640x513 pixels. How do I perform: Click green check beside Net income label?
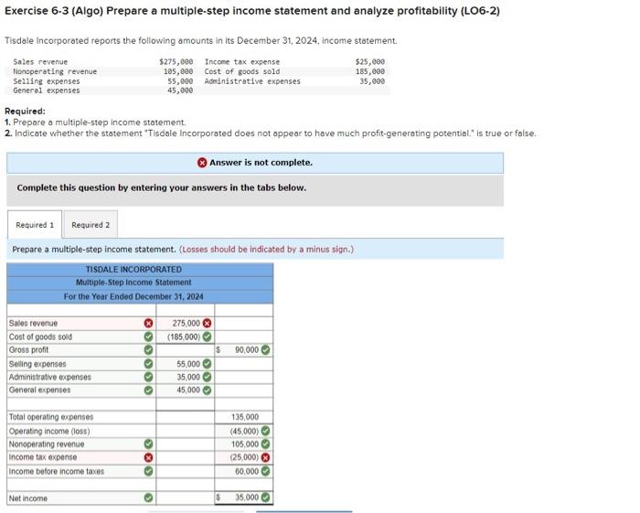(148, 497)
